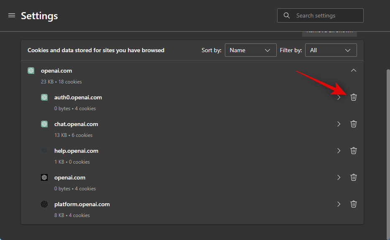Trash platform.openai.com stored data
Screen dimensions: 390x240
pos(353,204)
